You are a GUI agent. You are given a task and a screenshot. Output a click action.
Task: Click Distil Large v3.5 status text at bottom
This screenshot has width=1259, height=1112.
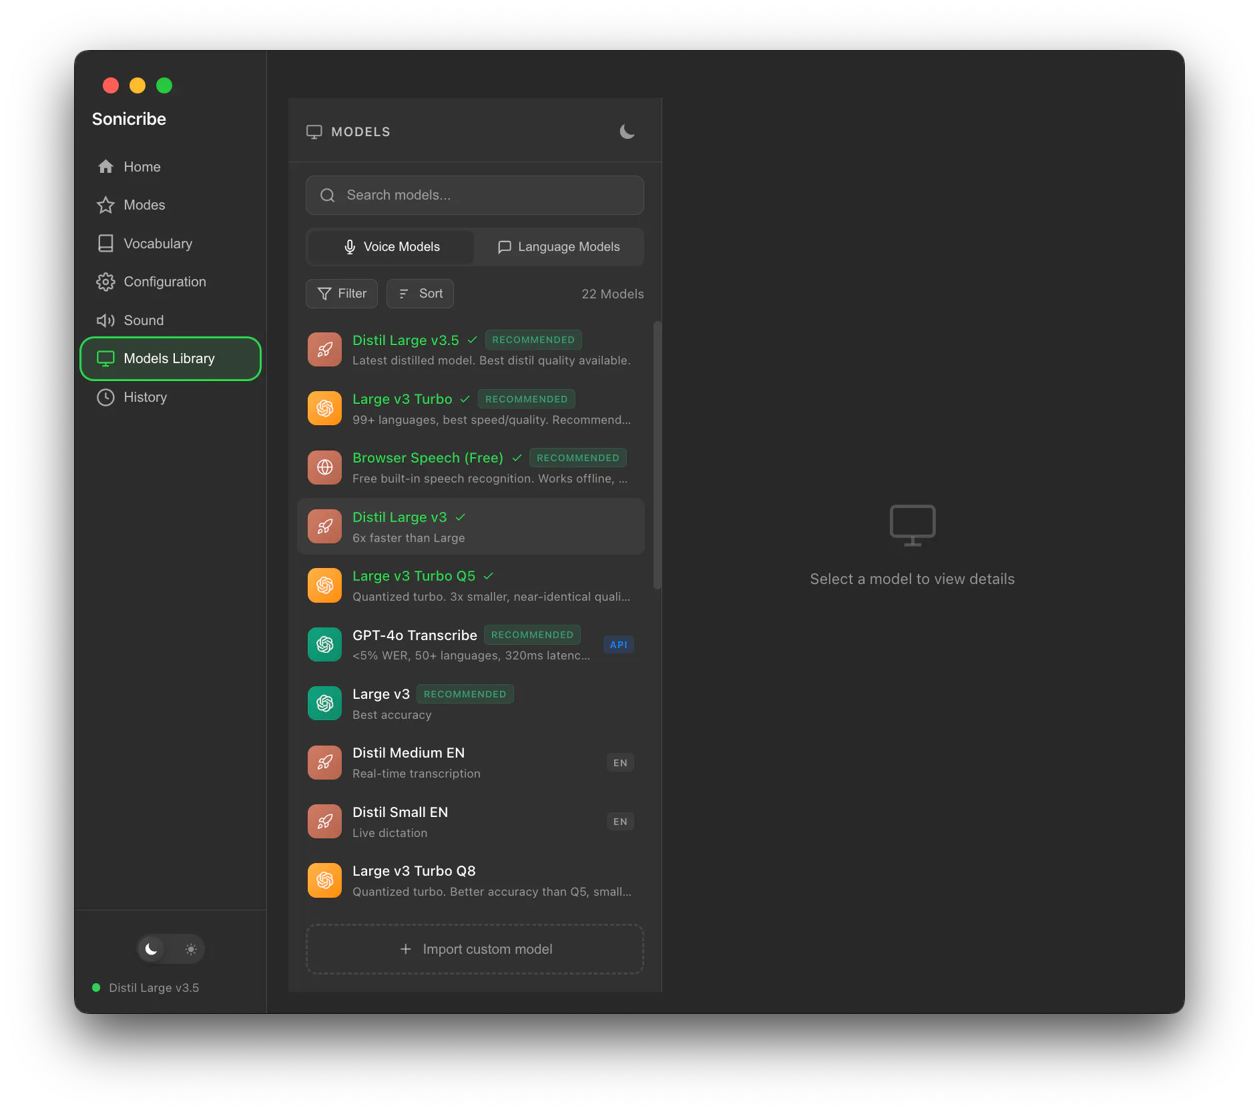154,988
